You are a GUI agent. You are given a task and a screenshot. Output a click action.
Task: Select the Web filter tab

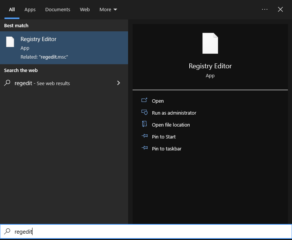pyautogui.click(x=85, y=10)
